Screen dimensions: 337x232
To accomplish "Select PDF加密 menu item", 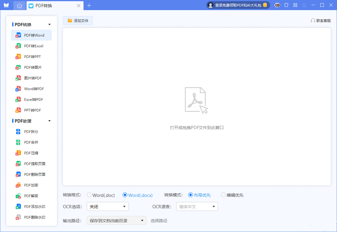I will click(x=31, y=185).
